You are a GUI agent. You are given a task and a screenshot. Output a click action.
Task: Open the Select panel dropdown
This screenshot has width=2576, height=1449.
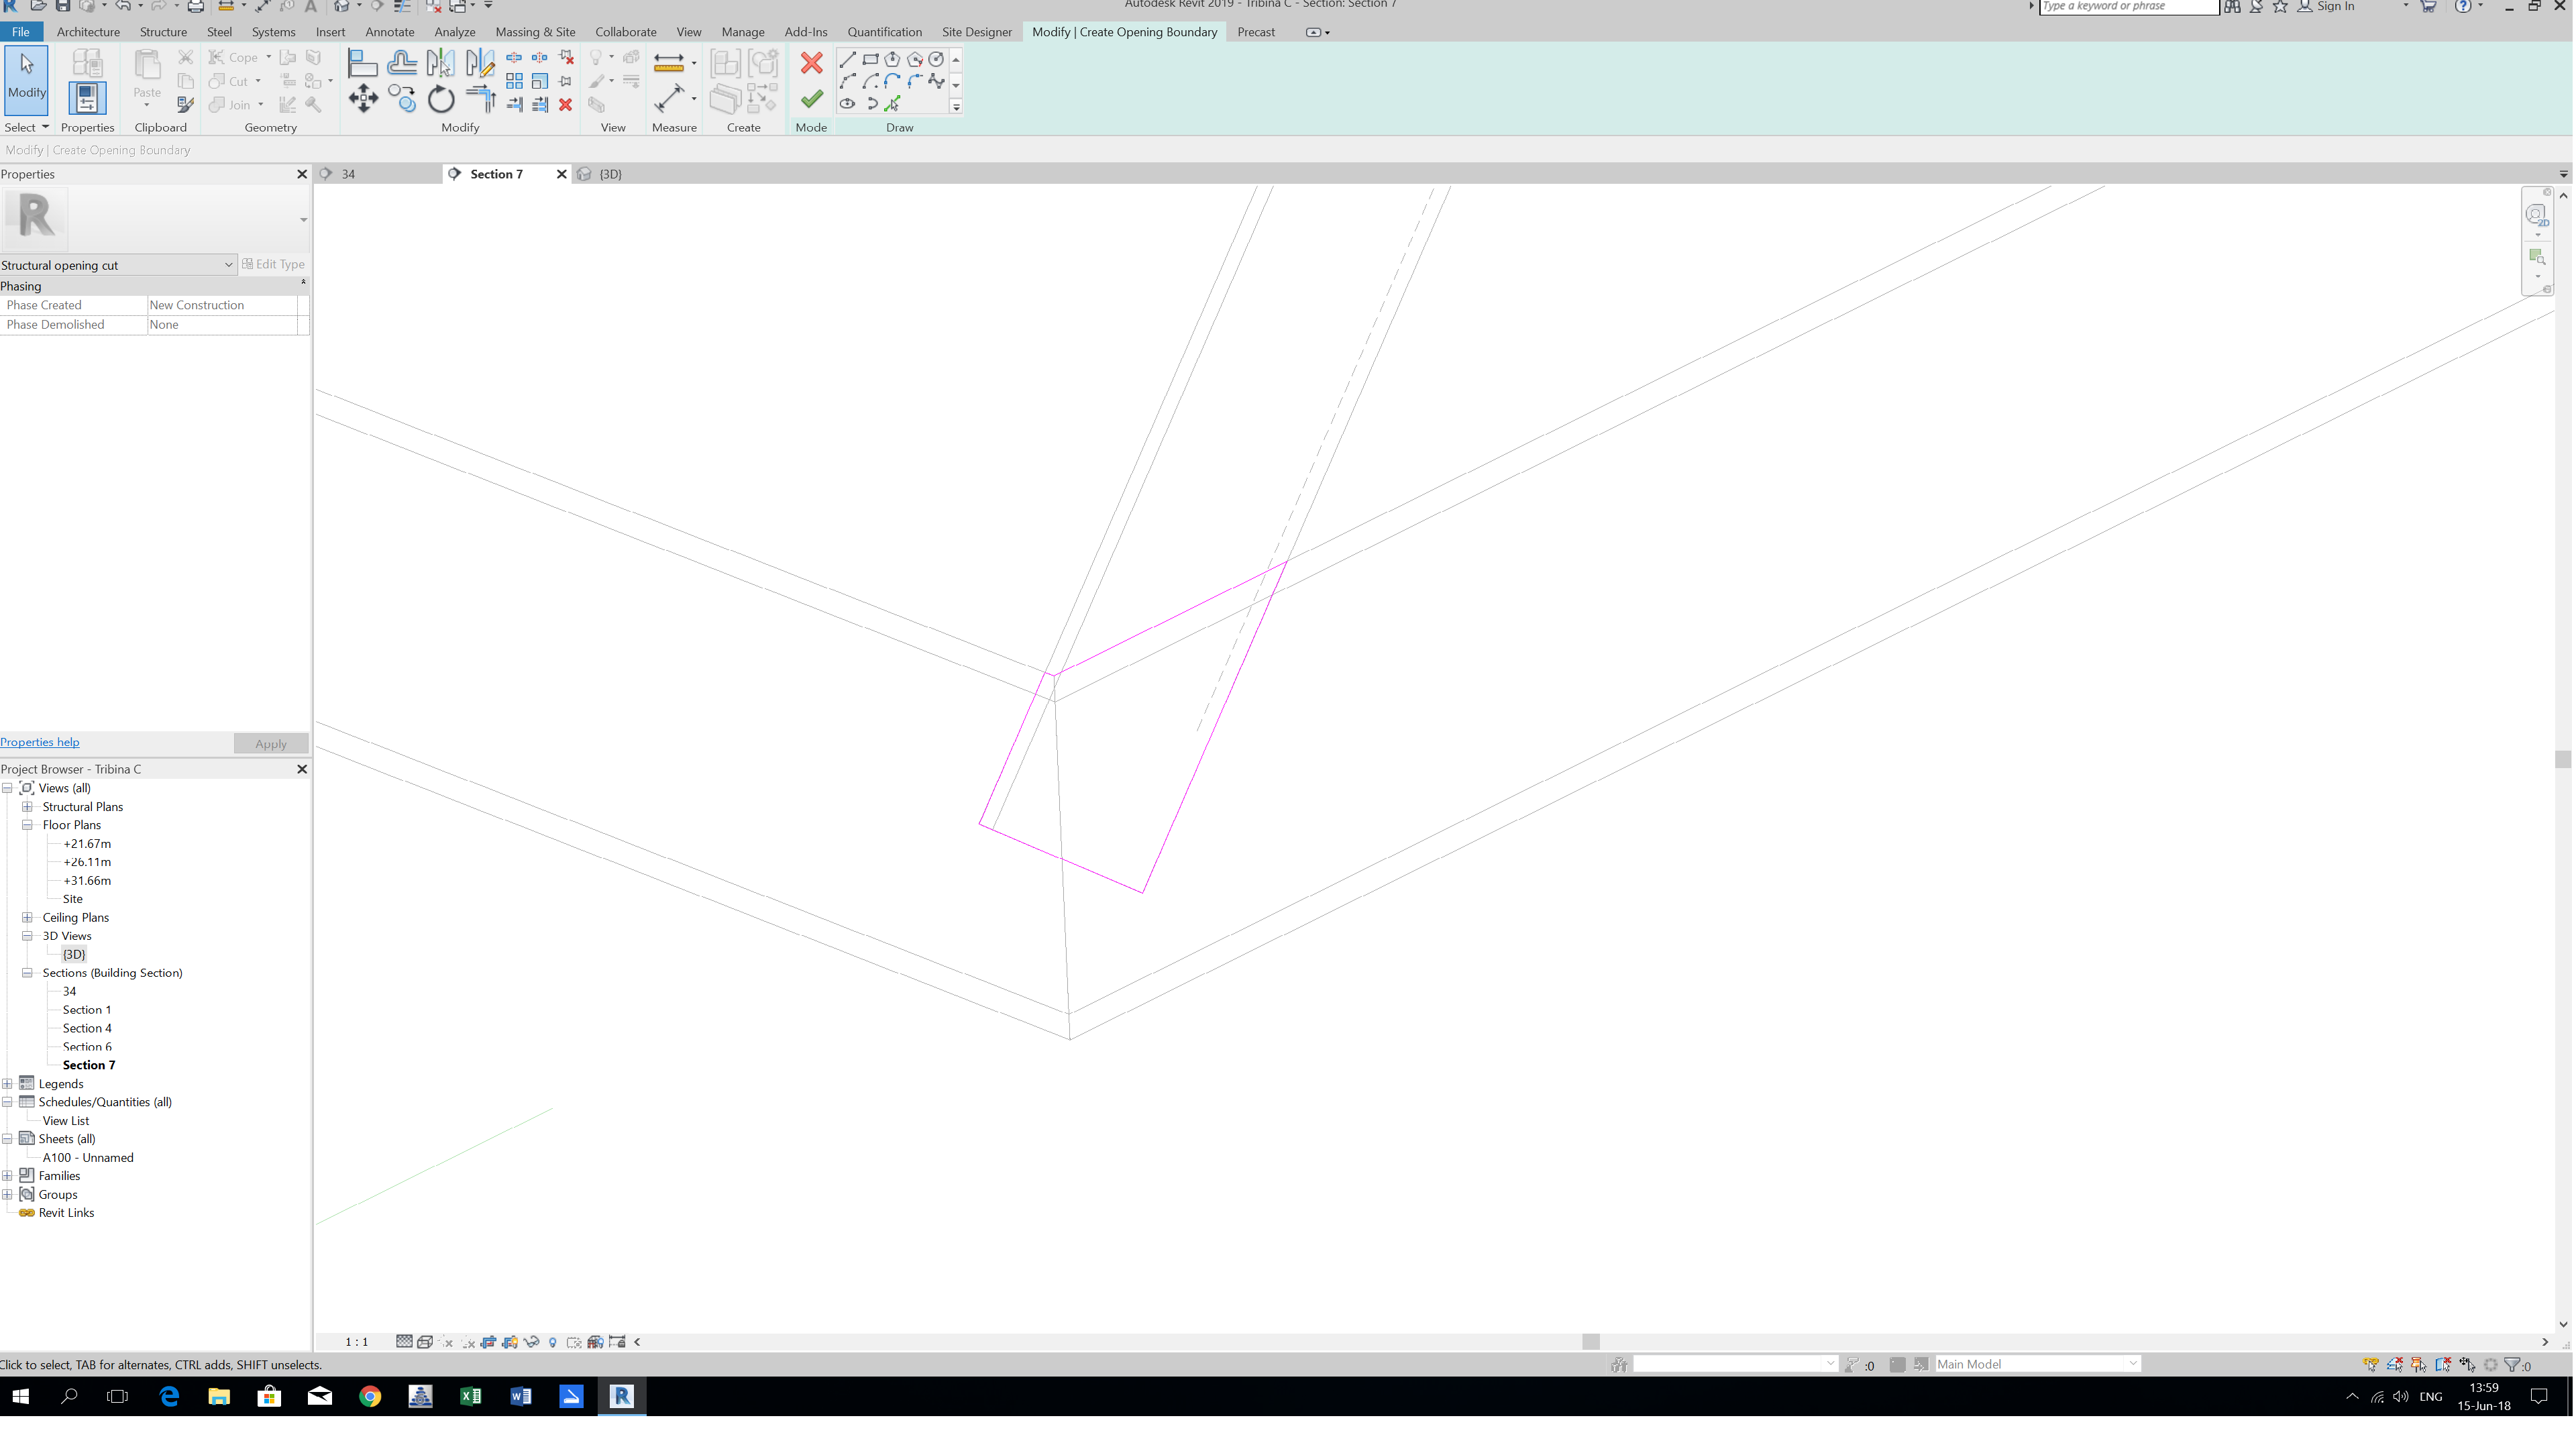pos(26,127)
